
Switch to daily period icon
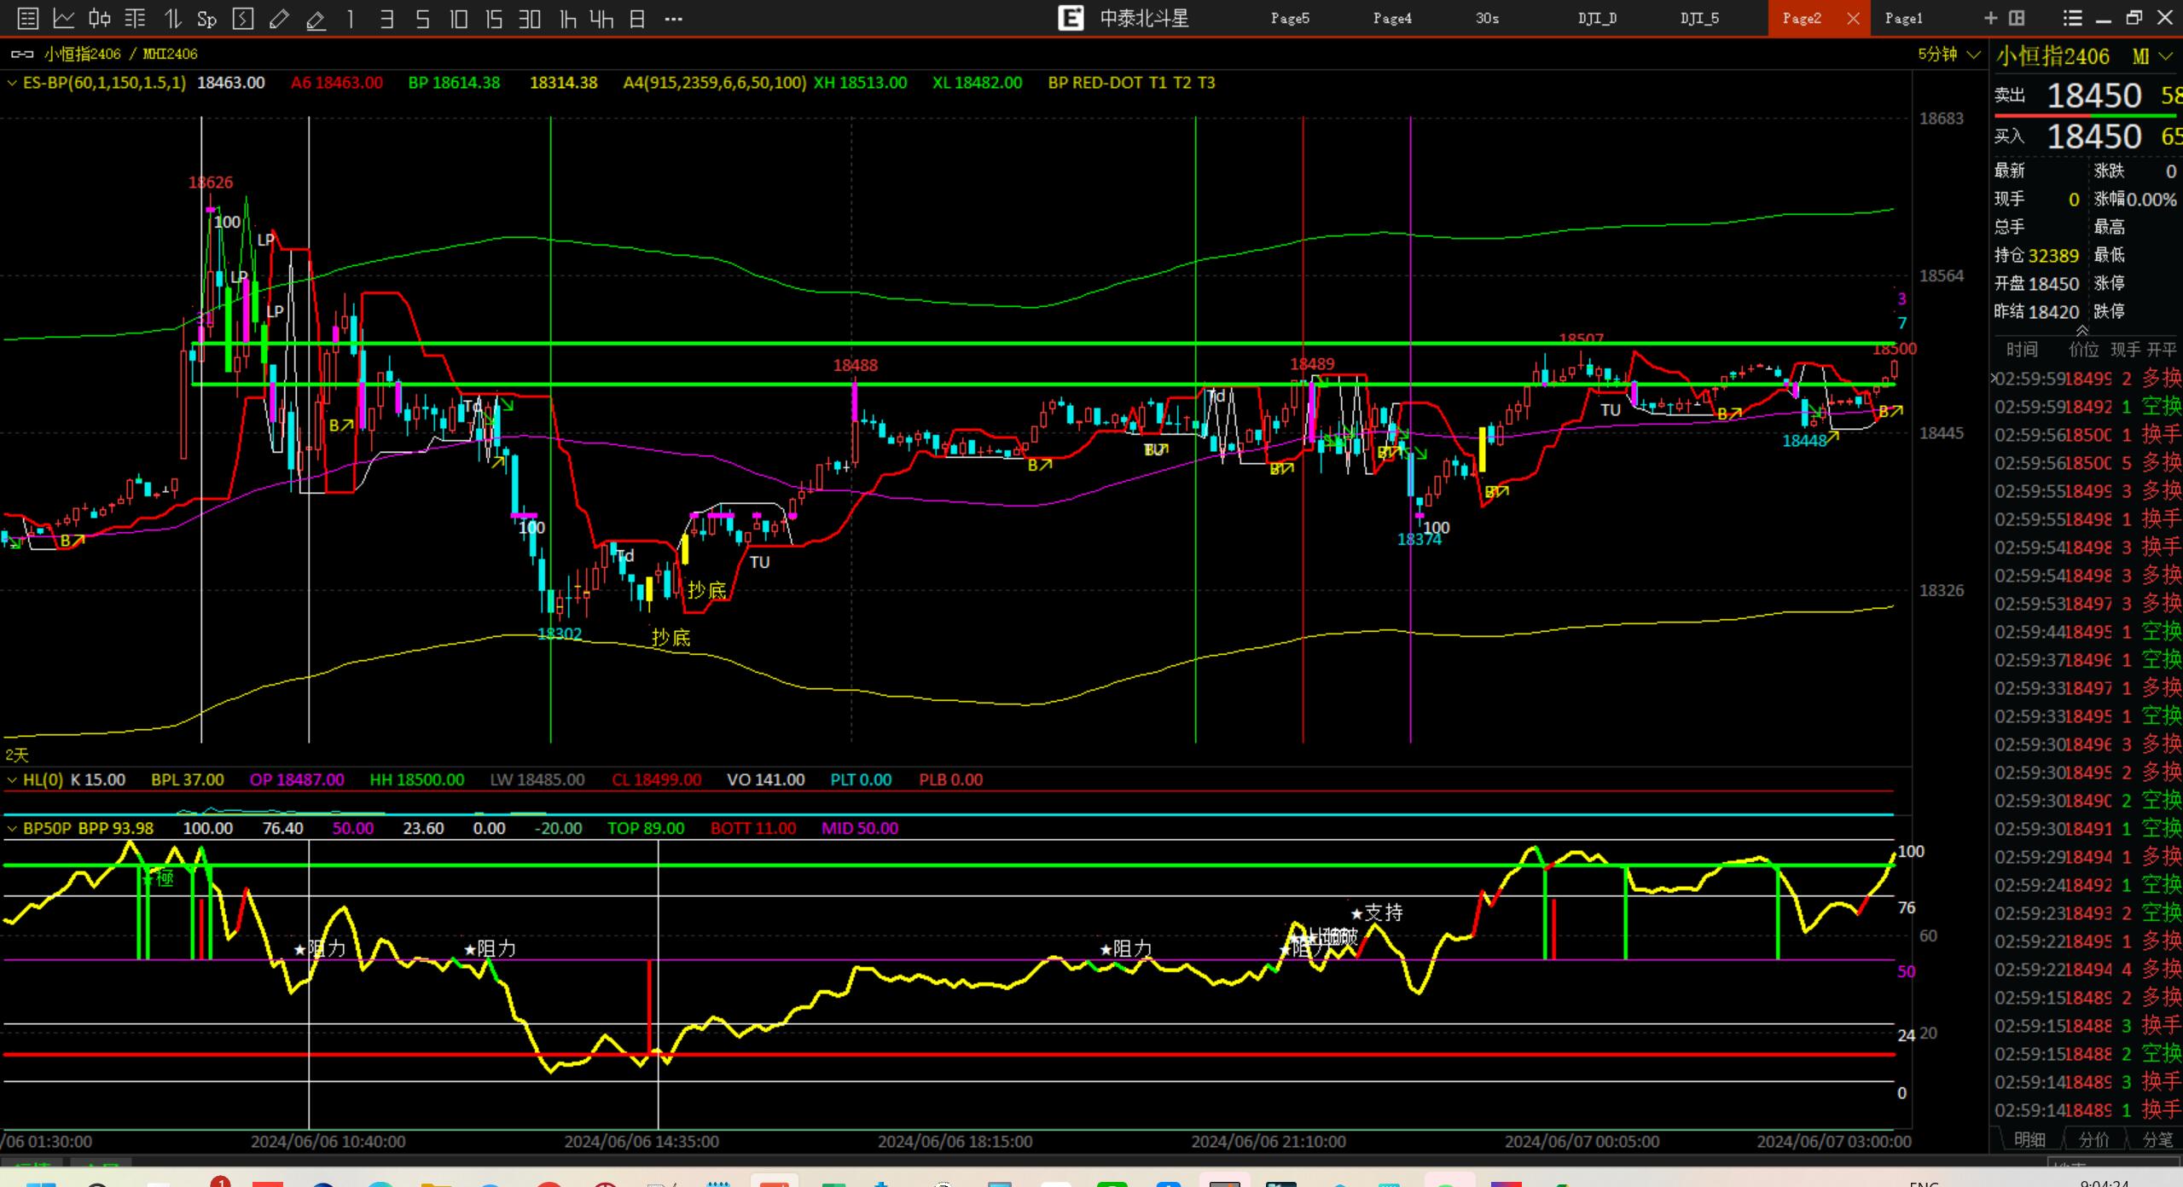click(x=637, y=18)
